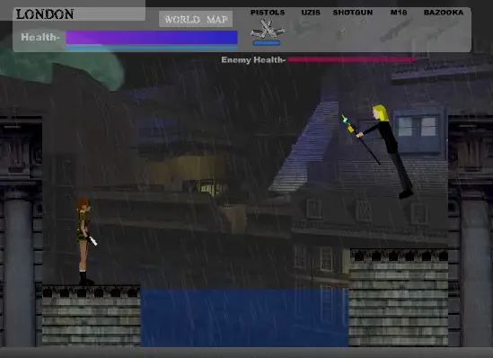This screenshot has height=358, width=493.
Task: Select the crossed Pistols weapon icon
Action: pyautogui.click(x=268, y=30)
